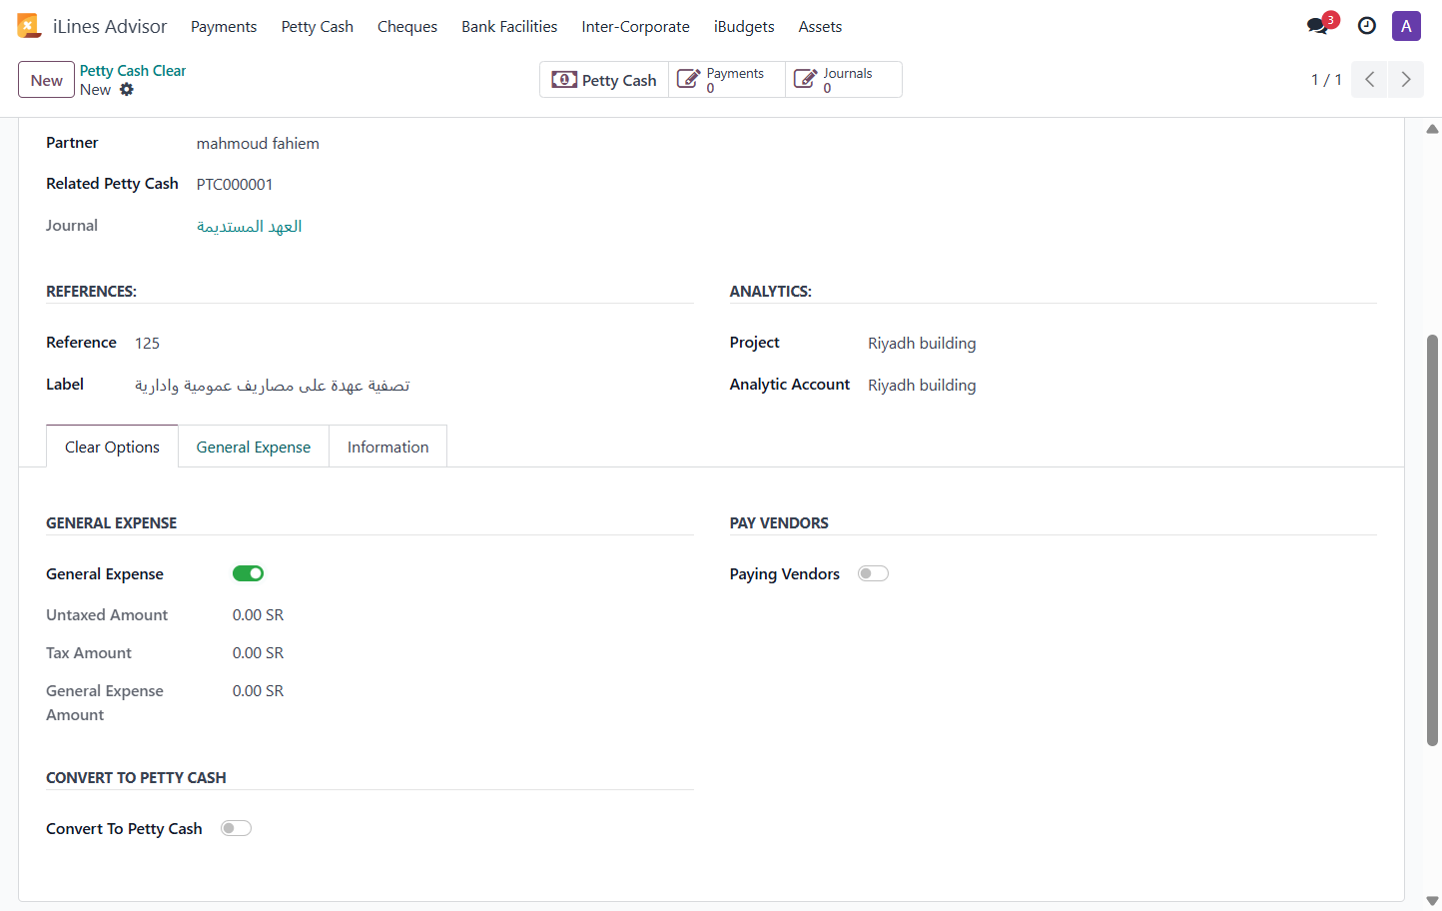
Task: Click the Untaxed Amount 0.00 SR value
Action: pos(258,615)
